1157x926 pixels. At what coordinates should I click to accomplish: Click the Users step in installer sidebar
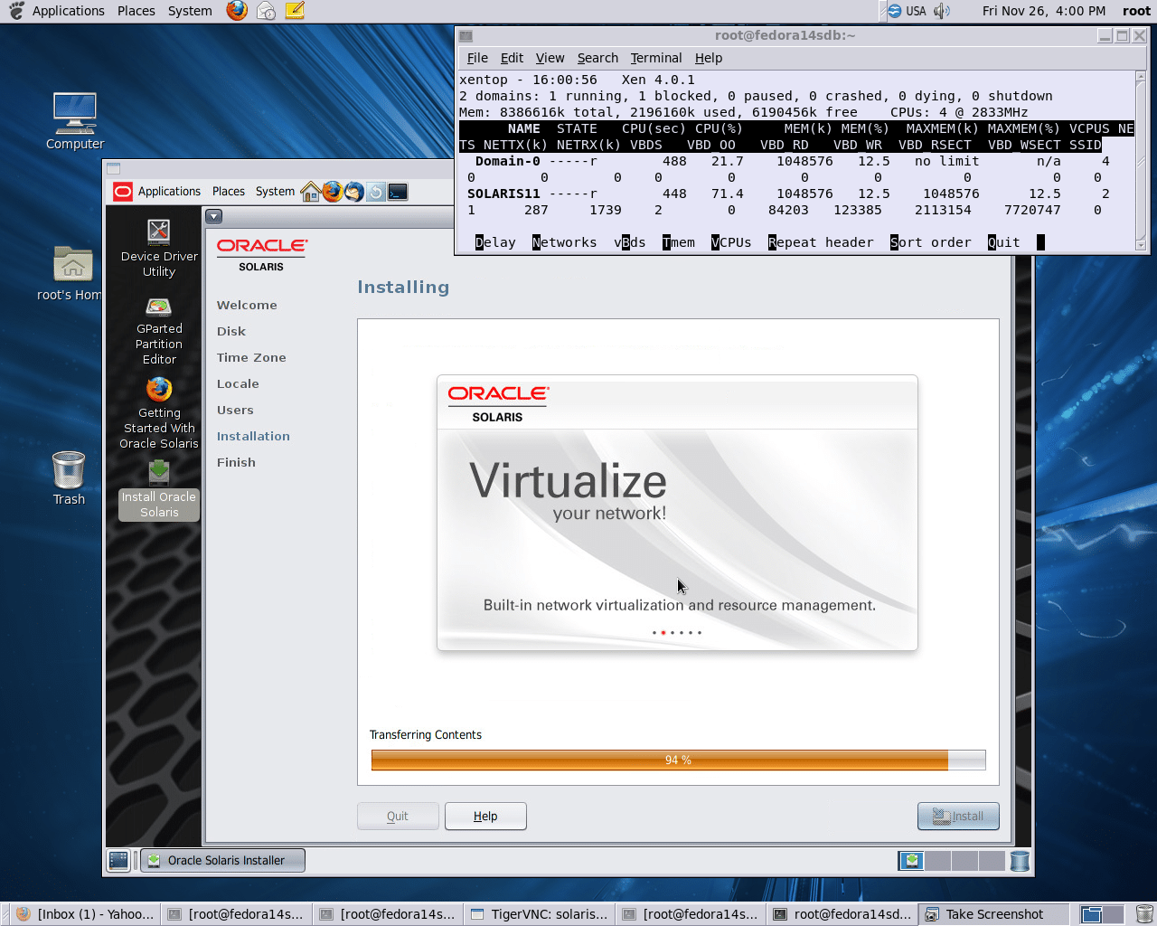[x=235, y=411]
